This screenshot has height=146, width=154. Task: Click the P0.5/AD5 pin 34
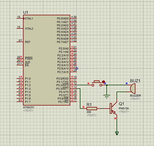[74, 35]
